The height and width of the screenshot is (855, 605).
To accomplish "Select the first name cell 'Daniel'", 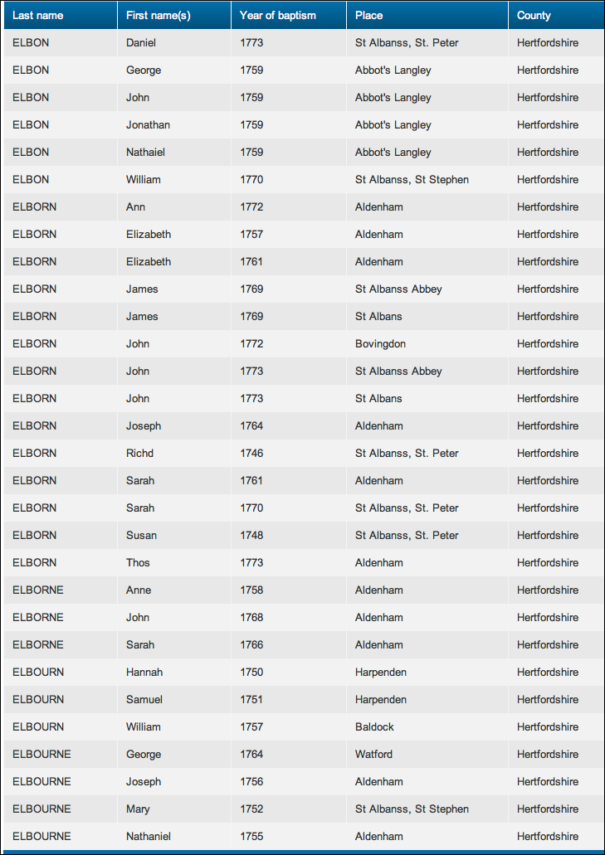I will [141, 43].
